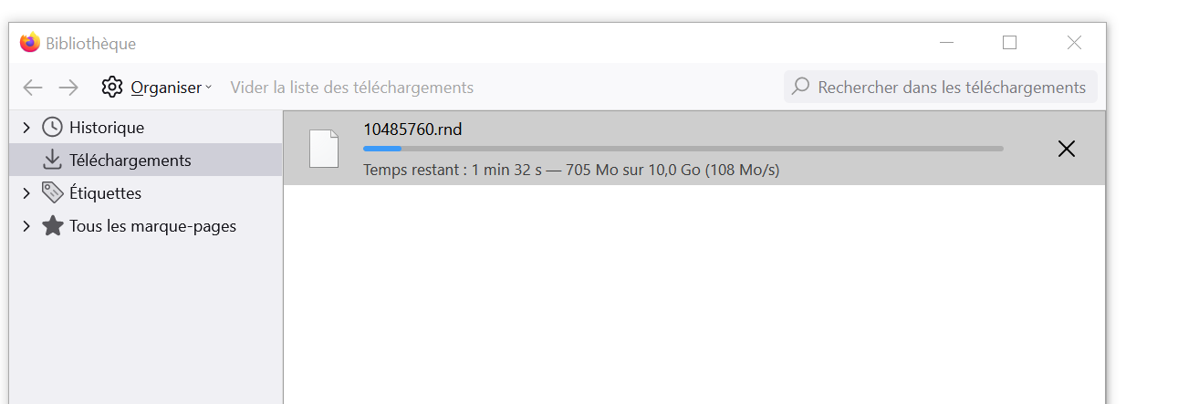Cancel the 10485760.rnd download
This screenshot has height=404, width=1178.
1066,149
